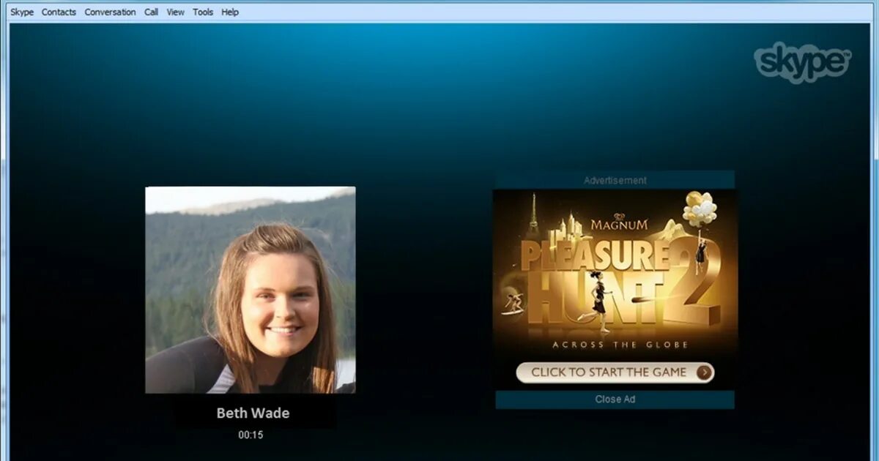
Task: Open the Tools menu
Action: click(x=203, y=12)
